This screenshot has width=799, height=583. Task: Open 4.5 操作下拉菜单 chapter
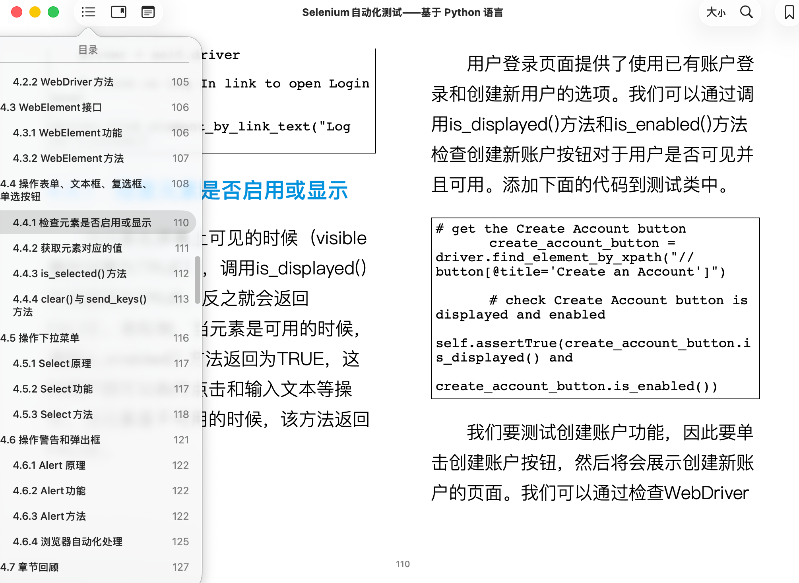point(40,338)
